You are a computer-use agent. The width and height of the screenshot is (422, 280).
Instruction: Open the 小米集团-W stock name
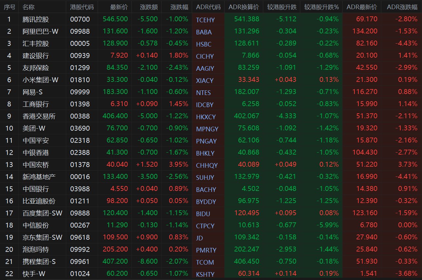pos(40,80)
